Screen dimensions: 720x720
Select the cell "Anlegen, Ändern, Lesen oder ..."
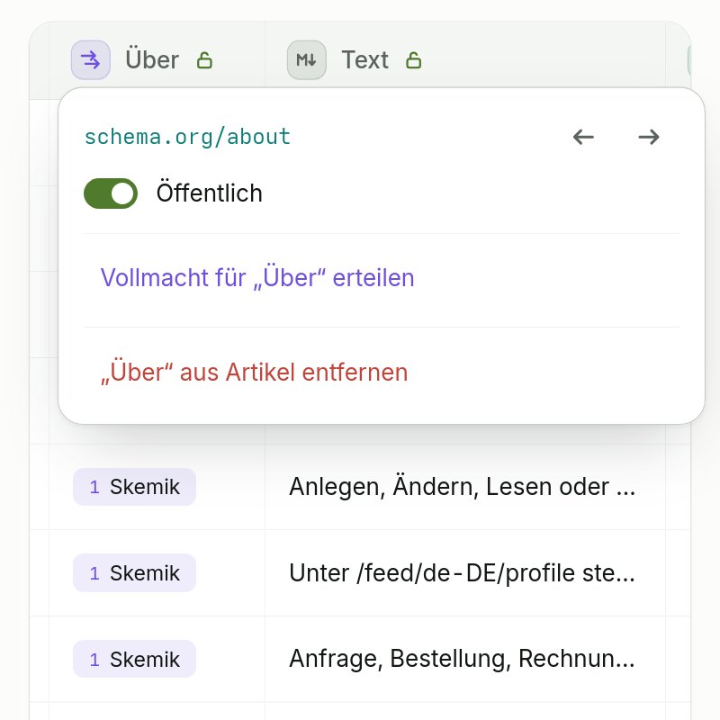click(464, 487)
